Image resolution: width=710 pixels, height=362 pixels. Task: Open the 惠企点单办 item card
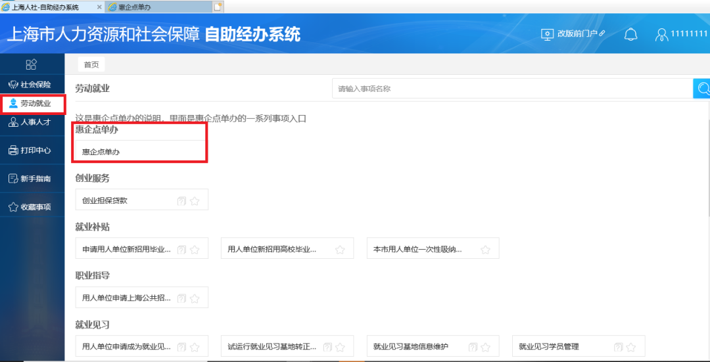tap(141, 152)
